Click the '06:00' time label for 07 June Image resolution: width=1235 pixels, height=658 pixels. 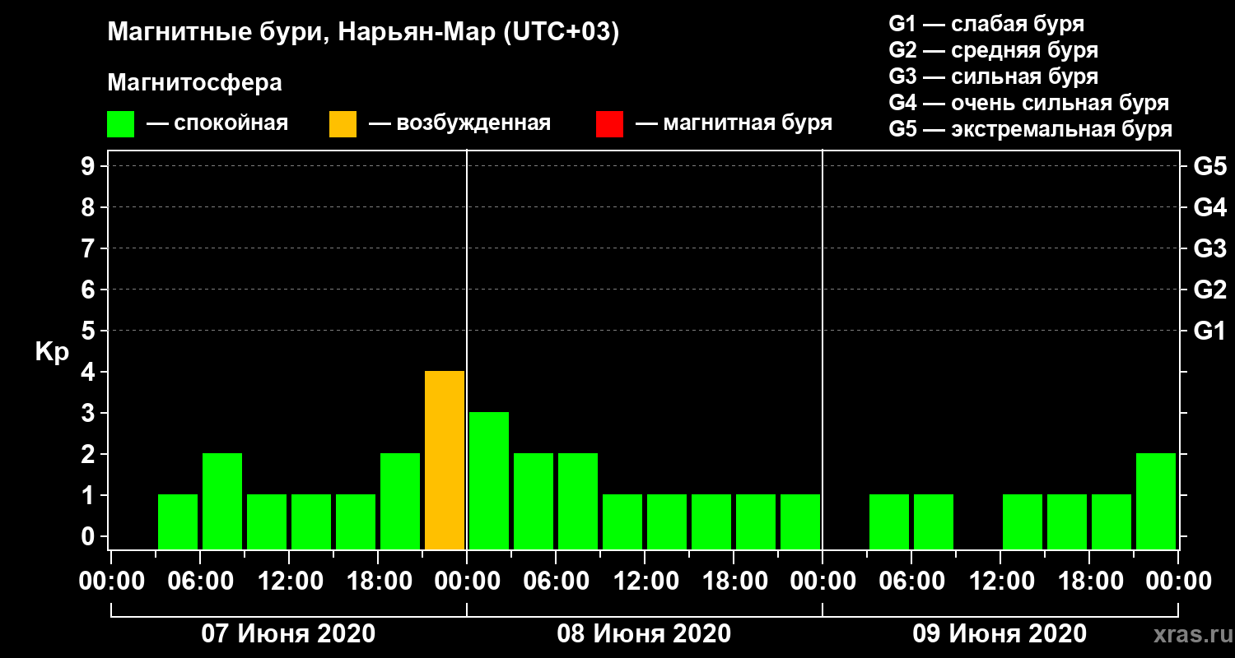[x=200, y=582]
